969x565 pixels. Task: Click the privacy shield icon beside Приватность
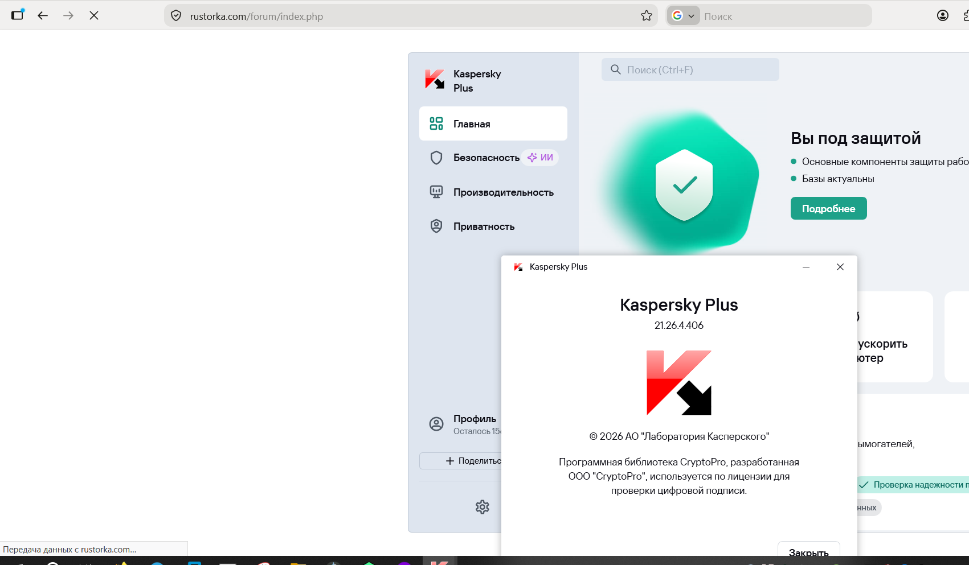(436, 226)
